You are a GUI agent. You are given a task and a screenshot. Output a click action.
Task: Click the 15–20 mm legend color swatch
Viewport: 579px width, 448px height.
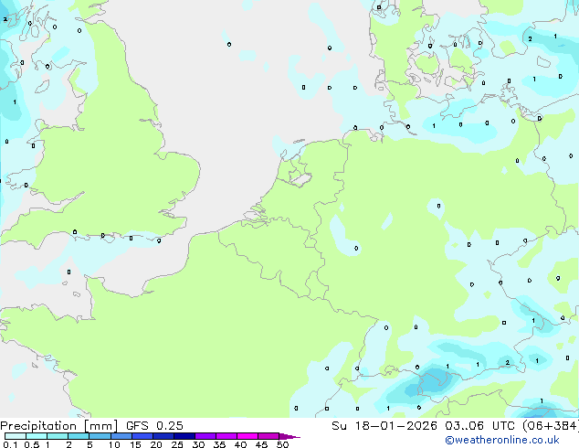(142, 436)
